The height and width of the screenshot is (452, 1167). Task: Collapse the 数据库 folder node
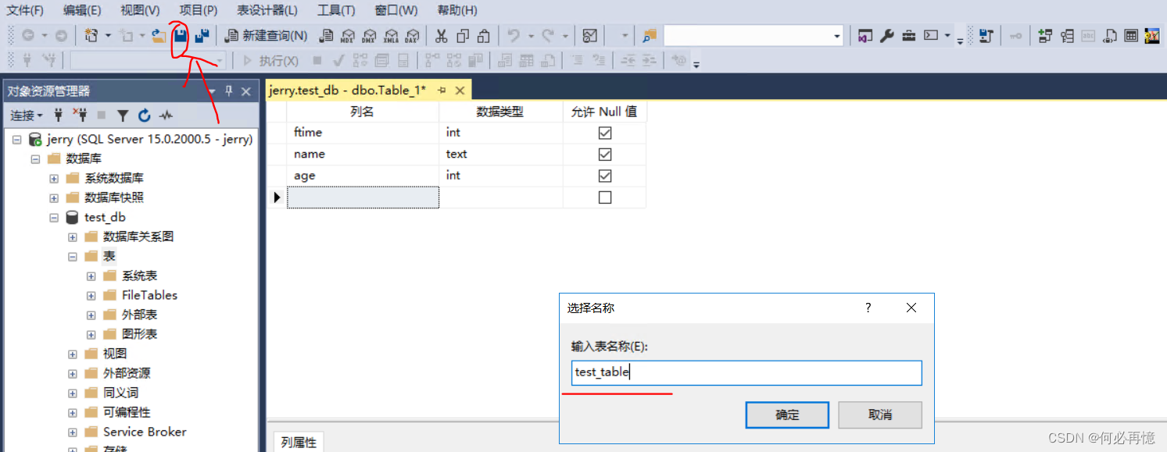point(35,159)
